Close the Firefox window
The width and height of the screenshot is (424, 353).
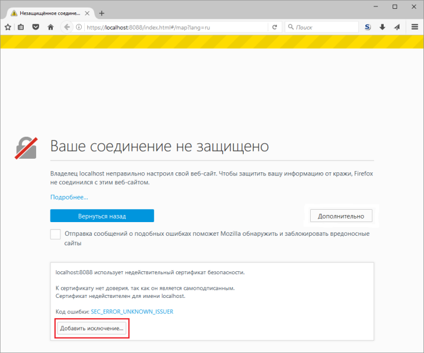click(x=414, y=7)
